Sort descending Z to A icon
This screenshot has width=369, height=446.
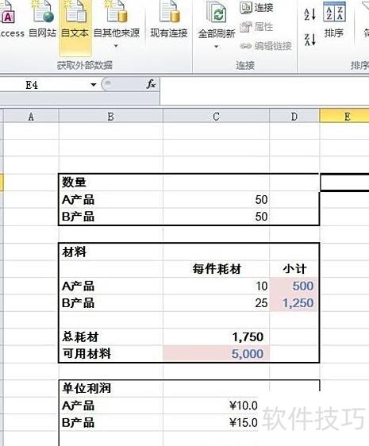(309, 40)
